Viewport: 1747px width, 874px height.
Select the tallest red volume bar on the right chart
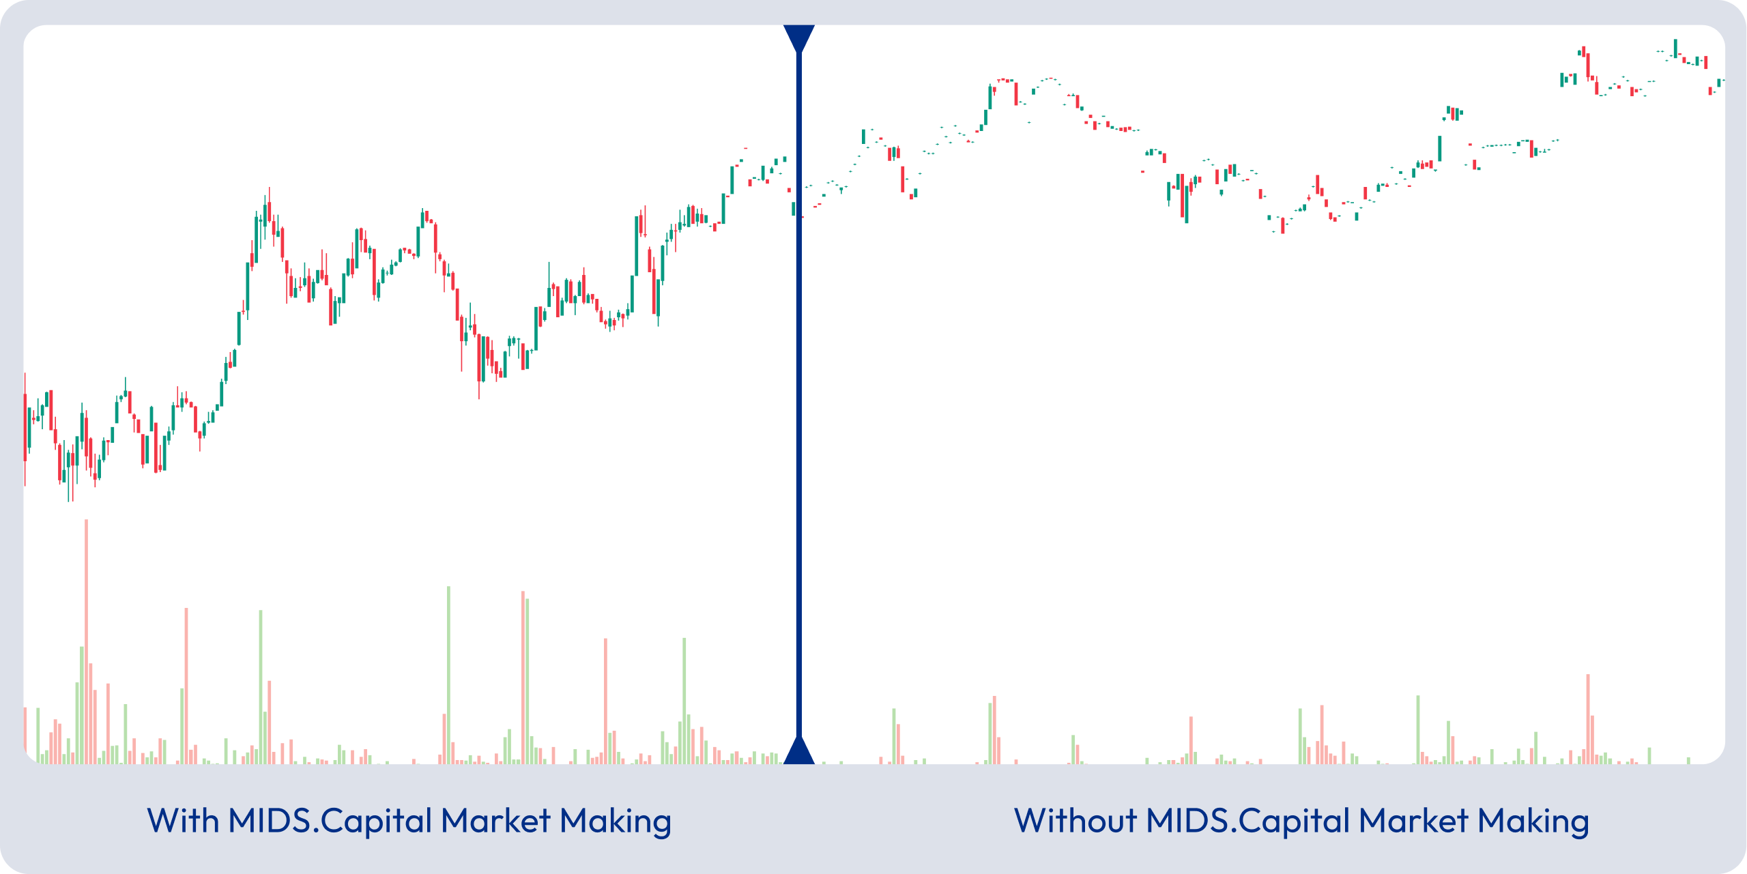[1588, 718]
